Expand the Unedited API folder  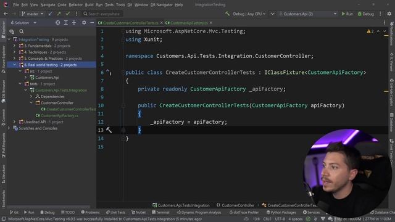tap(14, 122)
